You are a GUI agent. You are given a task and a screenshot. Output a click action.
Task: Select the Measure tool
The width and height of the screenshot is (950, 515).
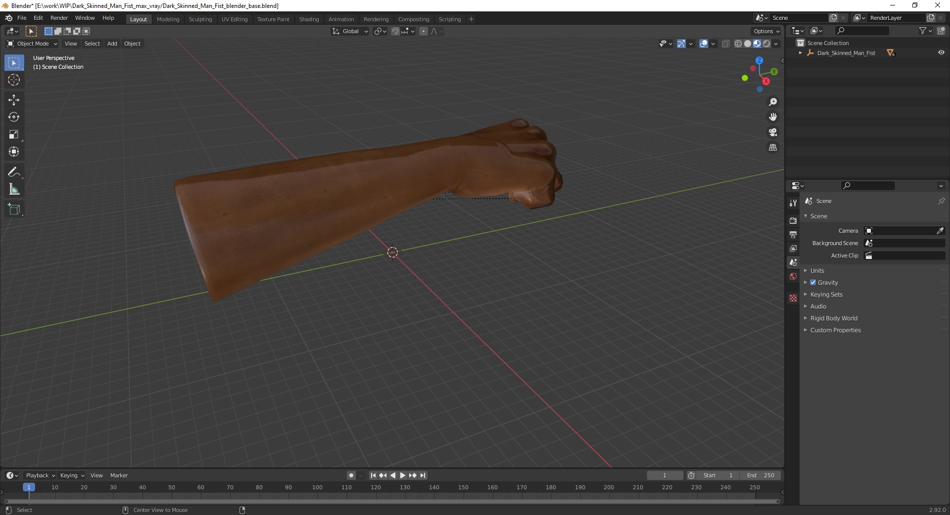pyautogui.click(x=14, y=190)
